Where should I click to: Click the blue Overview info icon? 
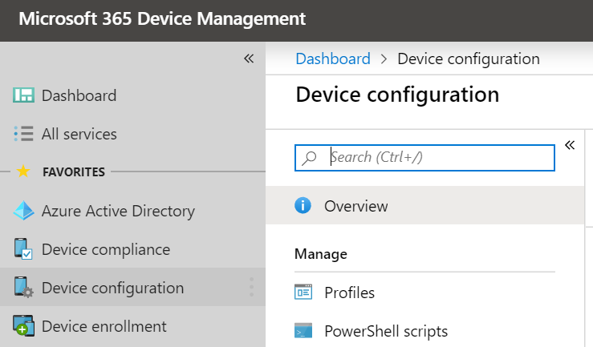(303, 206)
